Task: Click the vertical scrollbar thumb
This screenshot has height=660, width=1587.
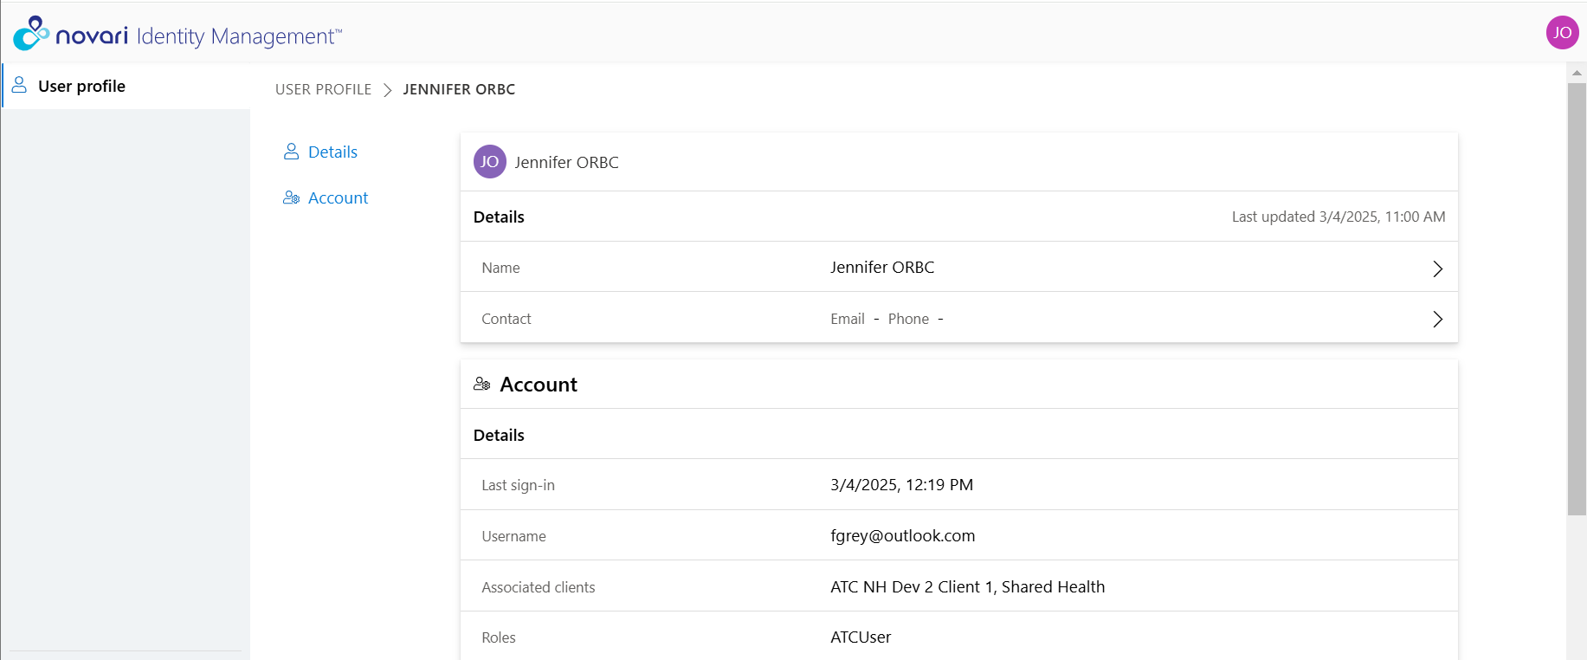Action: [x=1577, y=299]
